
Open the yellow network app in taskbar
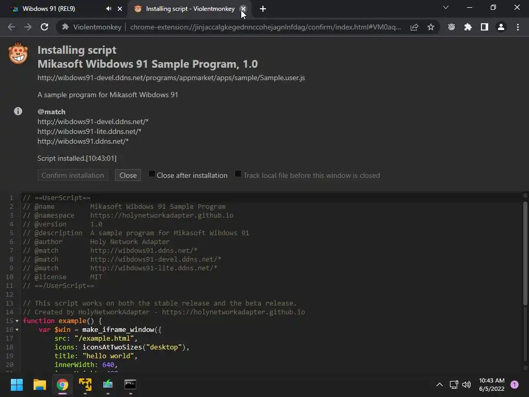click(85, 384)
